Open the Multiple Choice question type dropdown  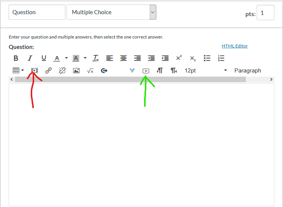point(111,12)
